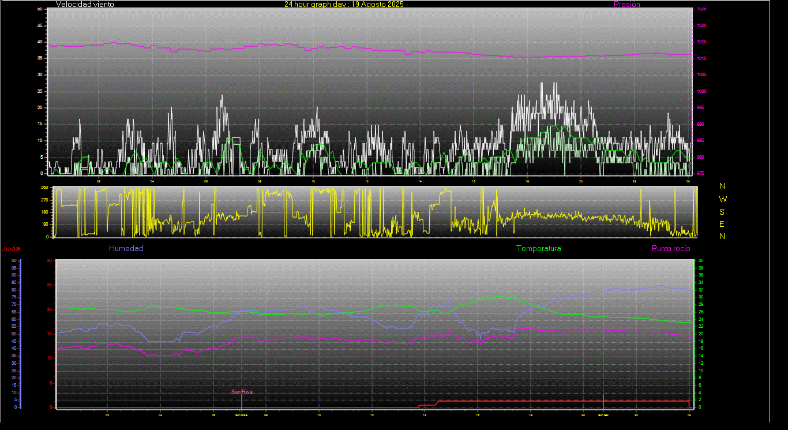Click the '360' value on wind direction axis
788x430 pixels.
[44, 188]
